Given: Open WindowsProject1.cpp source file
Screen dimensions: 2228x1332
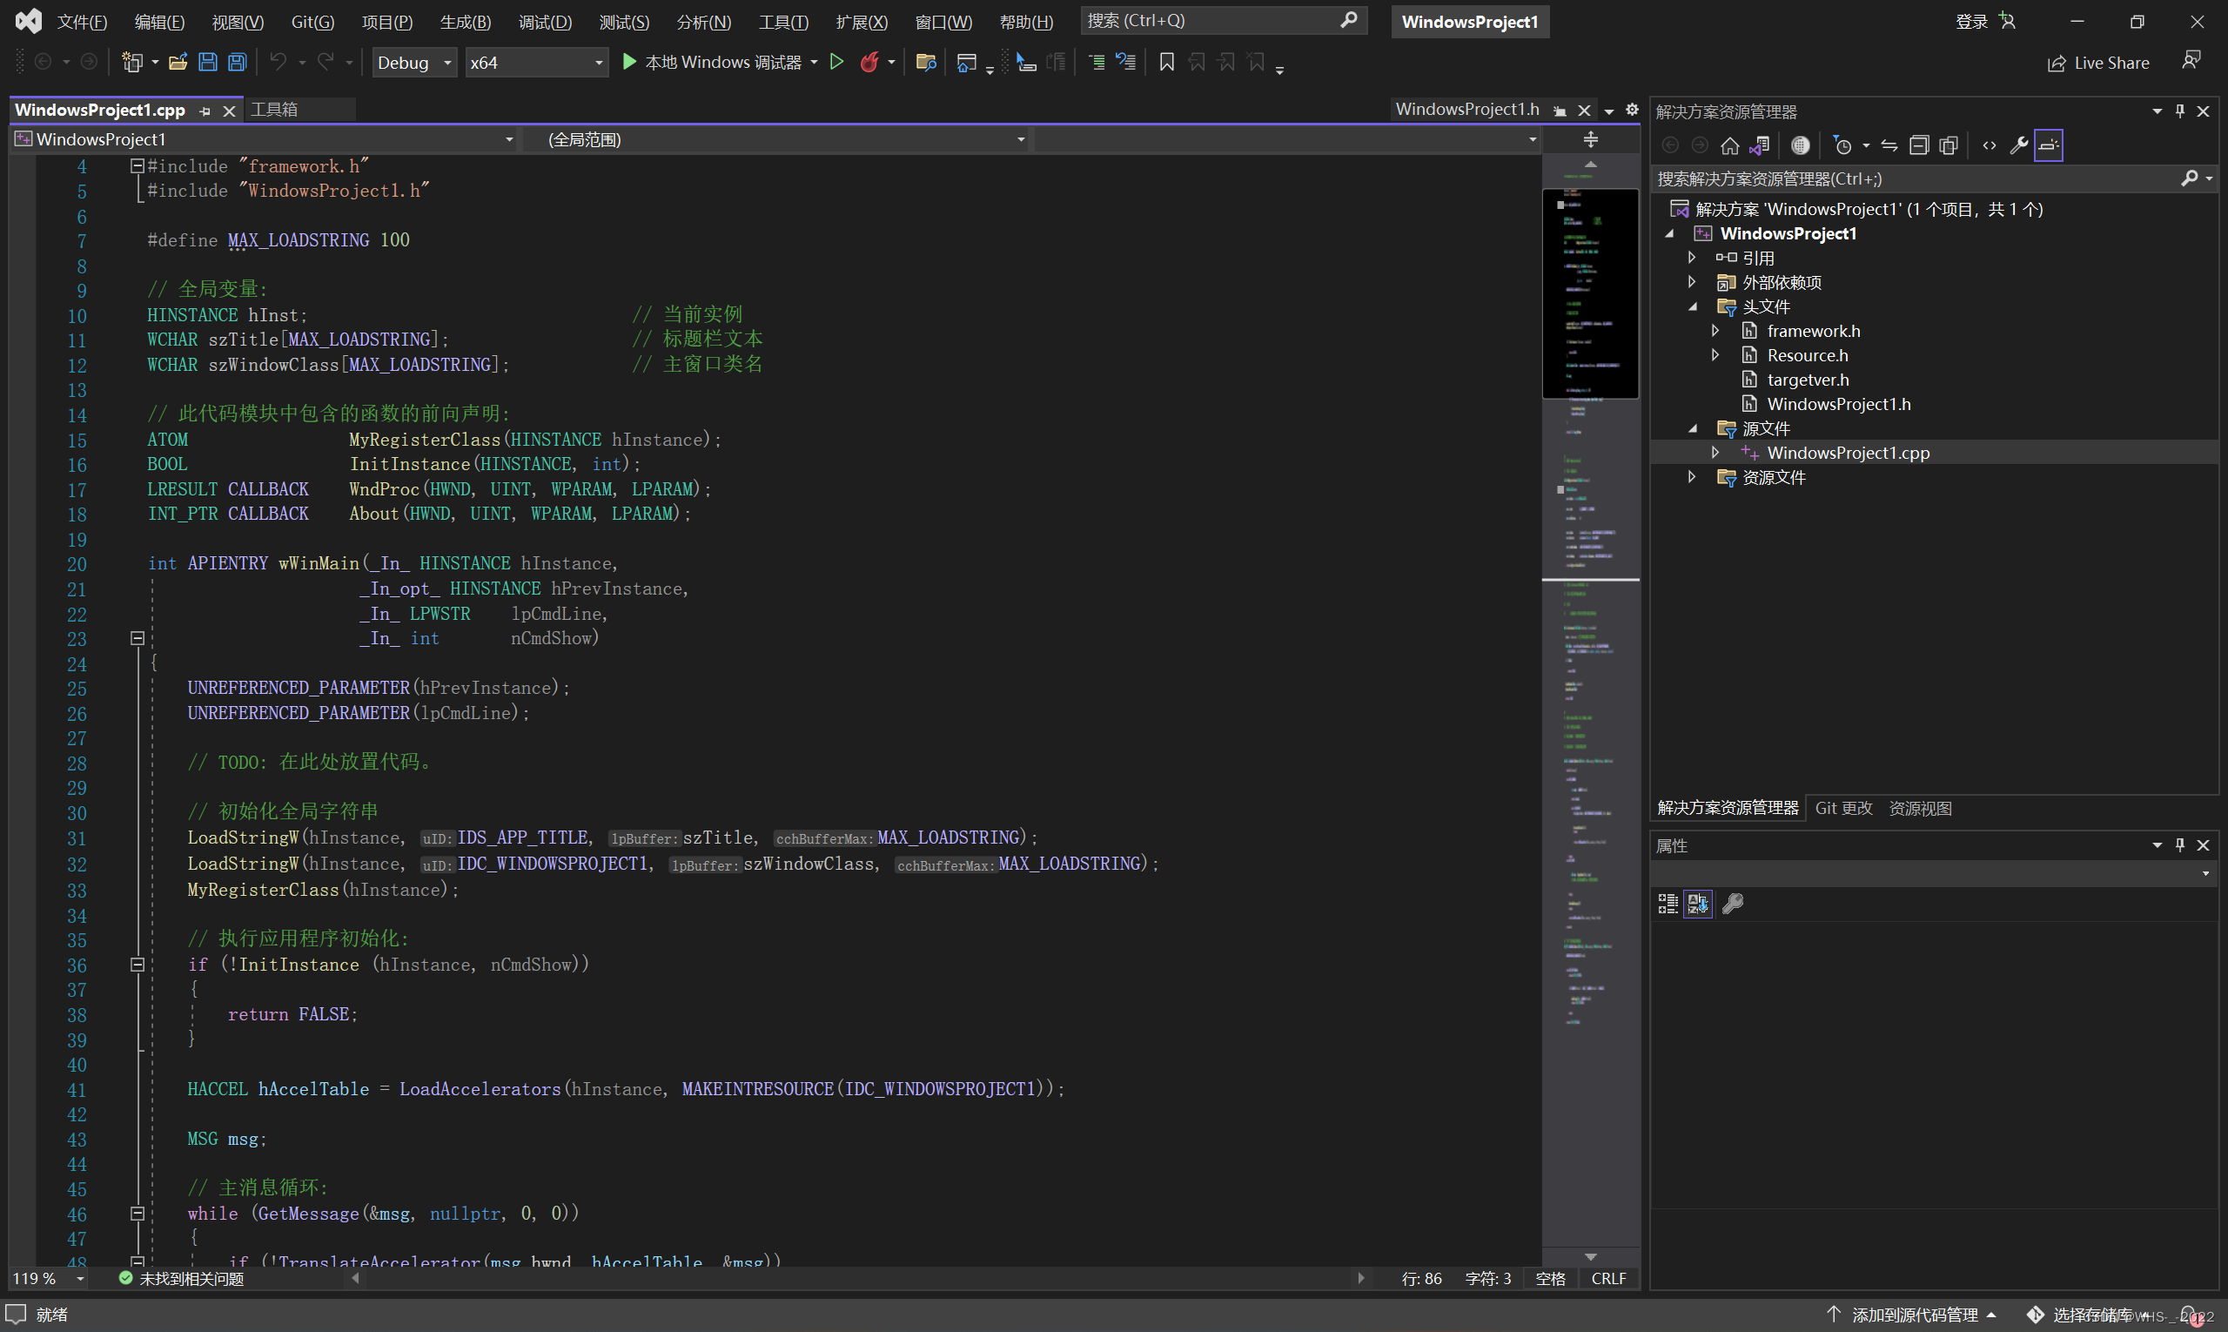Looking at the screenshot, I should point(1848,452).
